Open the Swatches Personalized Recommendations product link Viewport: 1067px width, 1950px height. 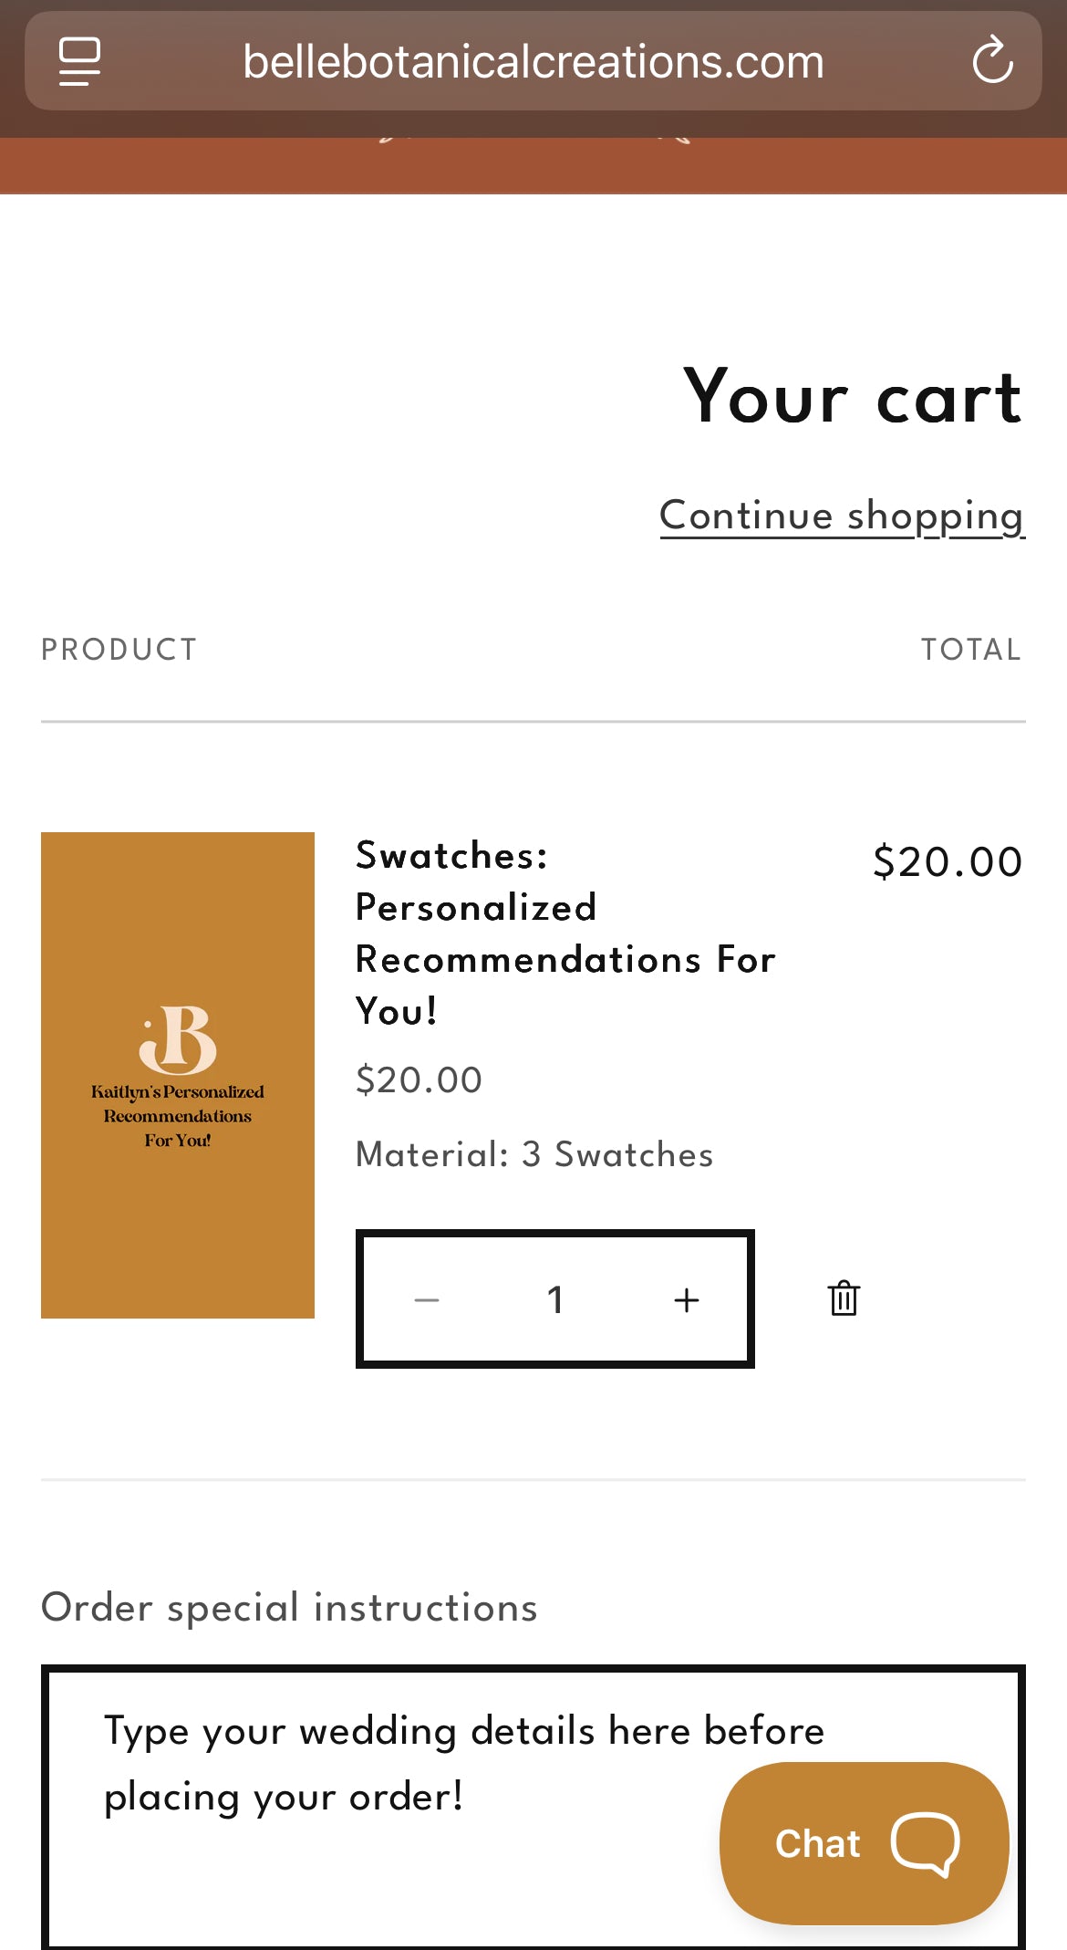tap(565, 933)
